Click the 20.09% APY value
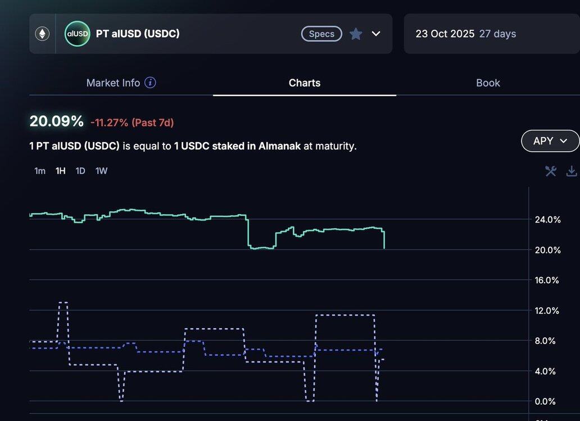 click(x=57, y=121)
